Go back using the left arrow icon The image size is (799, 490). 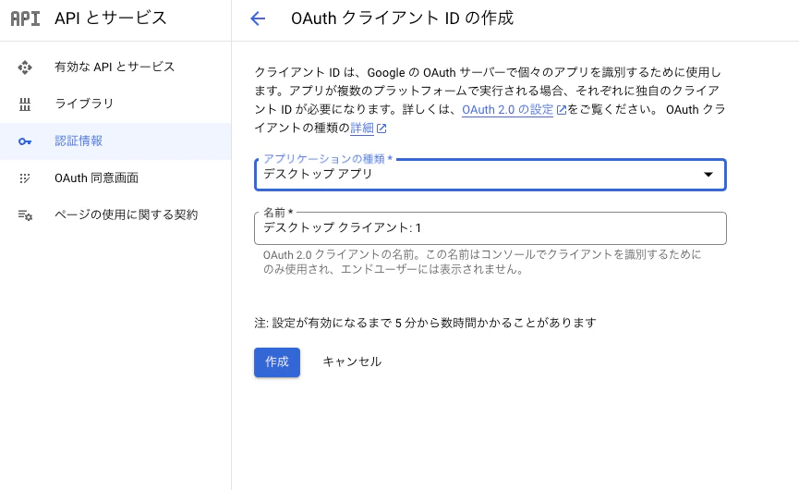click(258, 18)
